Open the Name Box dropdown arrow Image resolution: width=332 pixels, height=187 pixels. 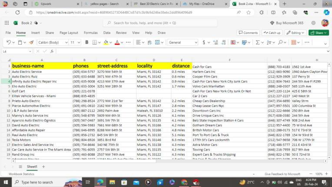point(30,51)
